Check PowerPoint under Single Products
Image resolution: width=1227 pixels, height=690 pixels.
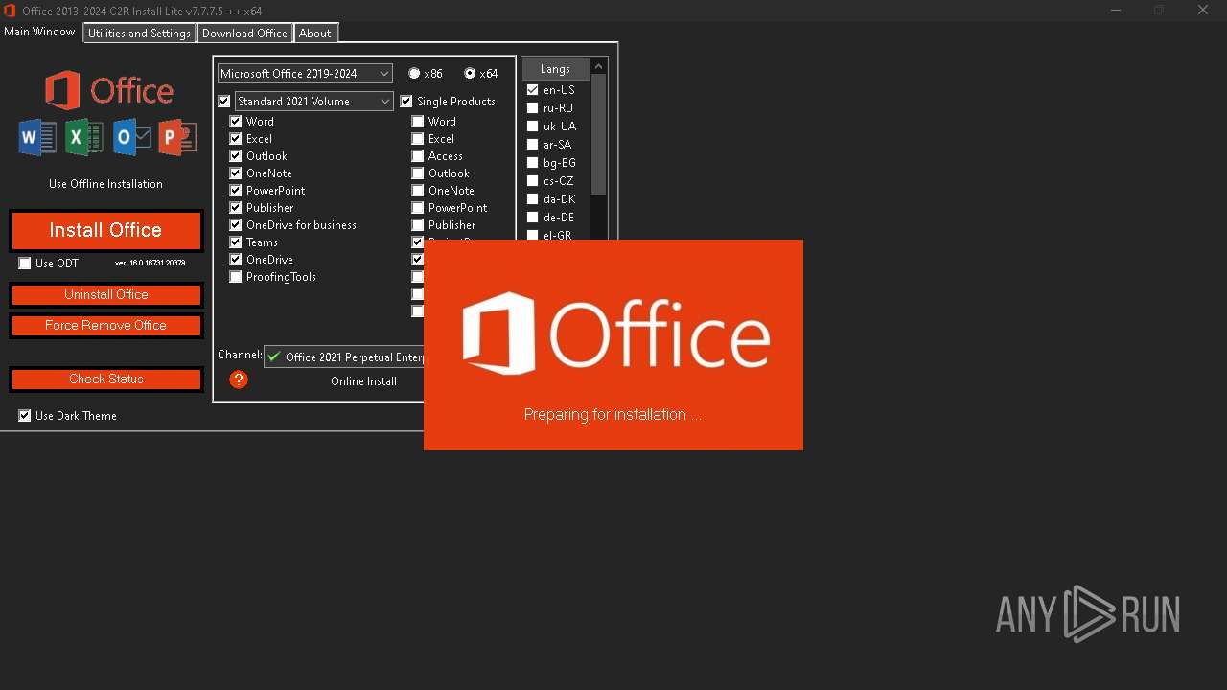pyautogui.click(x=418, y=208)
